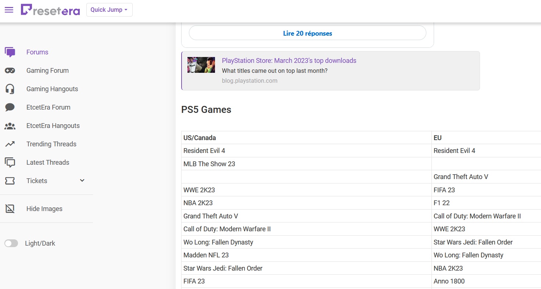Click the EtcetEra Hangouts people icon

click(x=10, y=126)
